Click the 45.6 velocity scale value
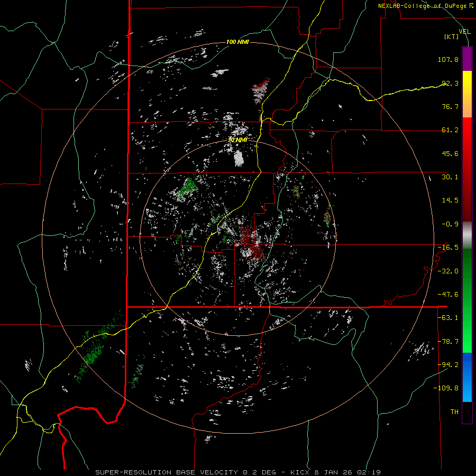The image size is (476, 476). click(x=450, y=153)
